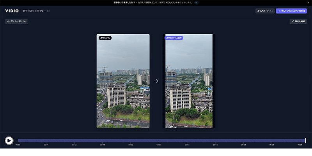Play the stabilized video preview
The width and height of the screenshot is (312, 156).
(x=9, y=140)
